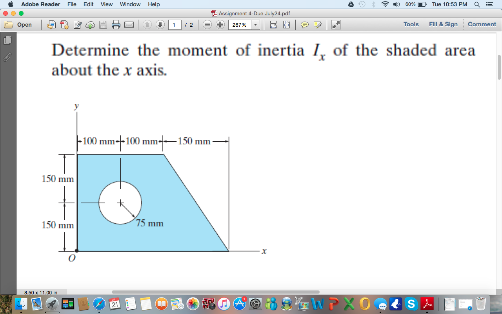Open the Window menu

[x=130, y=4]
